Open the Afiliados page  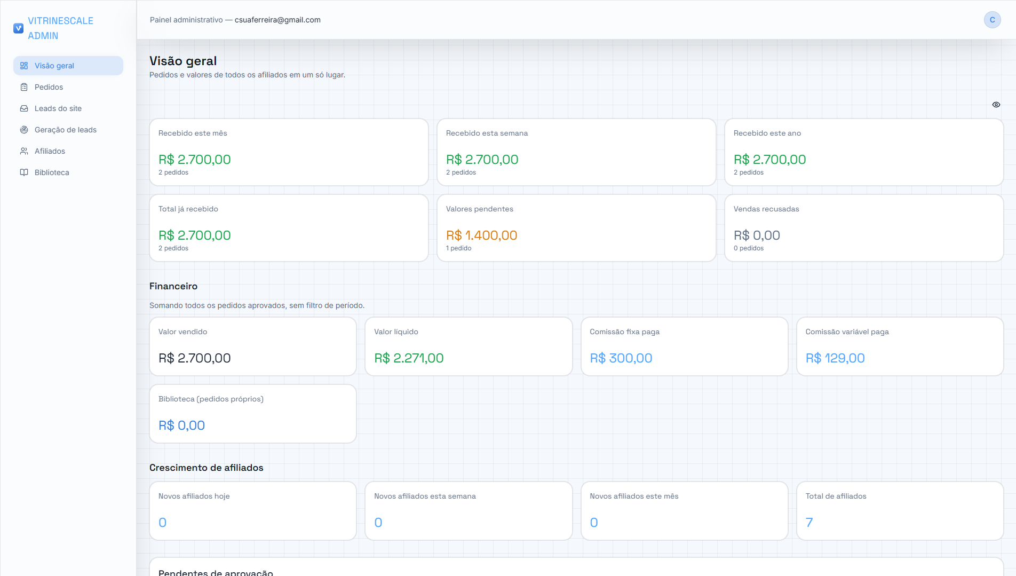pos(68,151)
